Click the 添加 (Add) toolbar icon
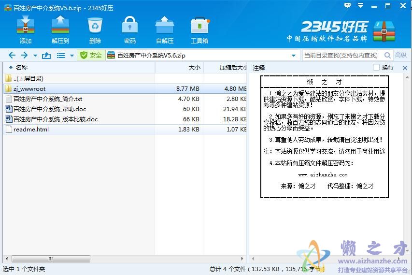Image resolution: width=412 pixels, height=275 pixels. (26, 29)
